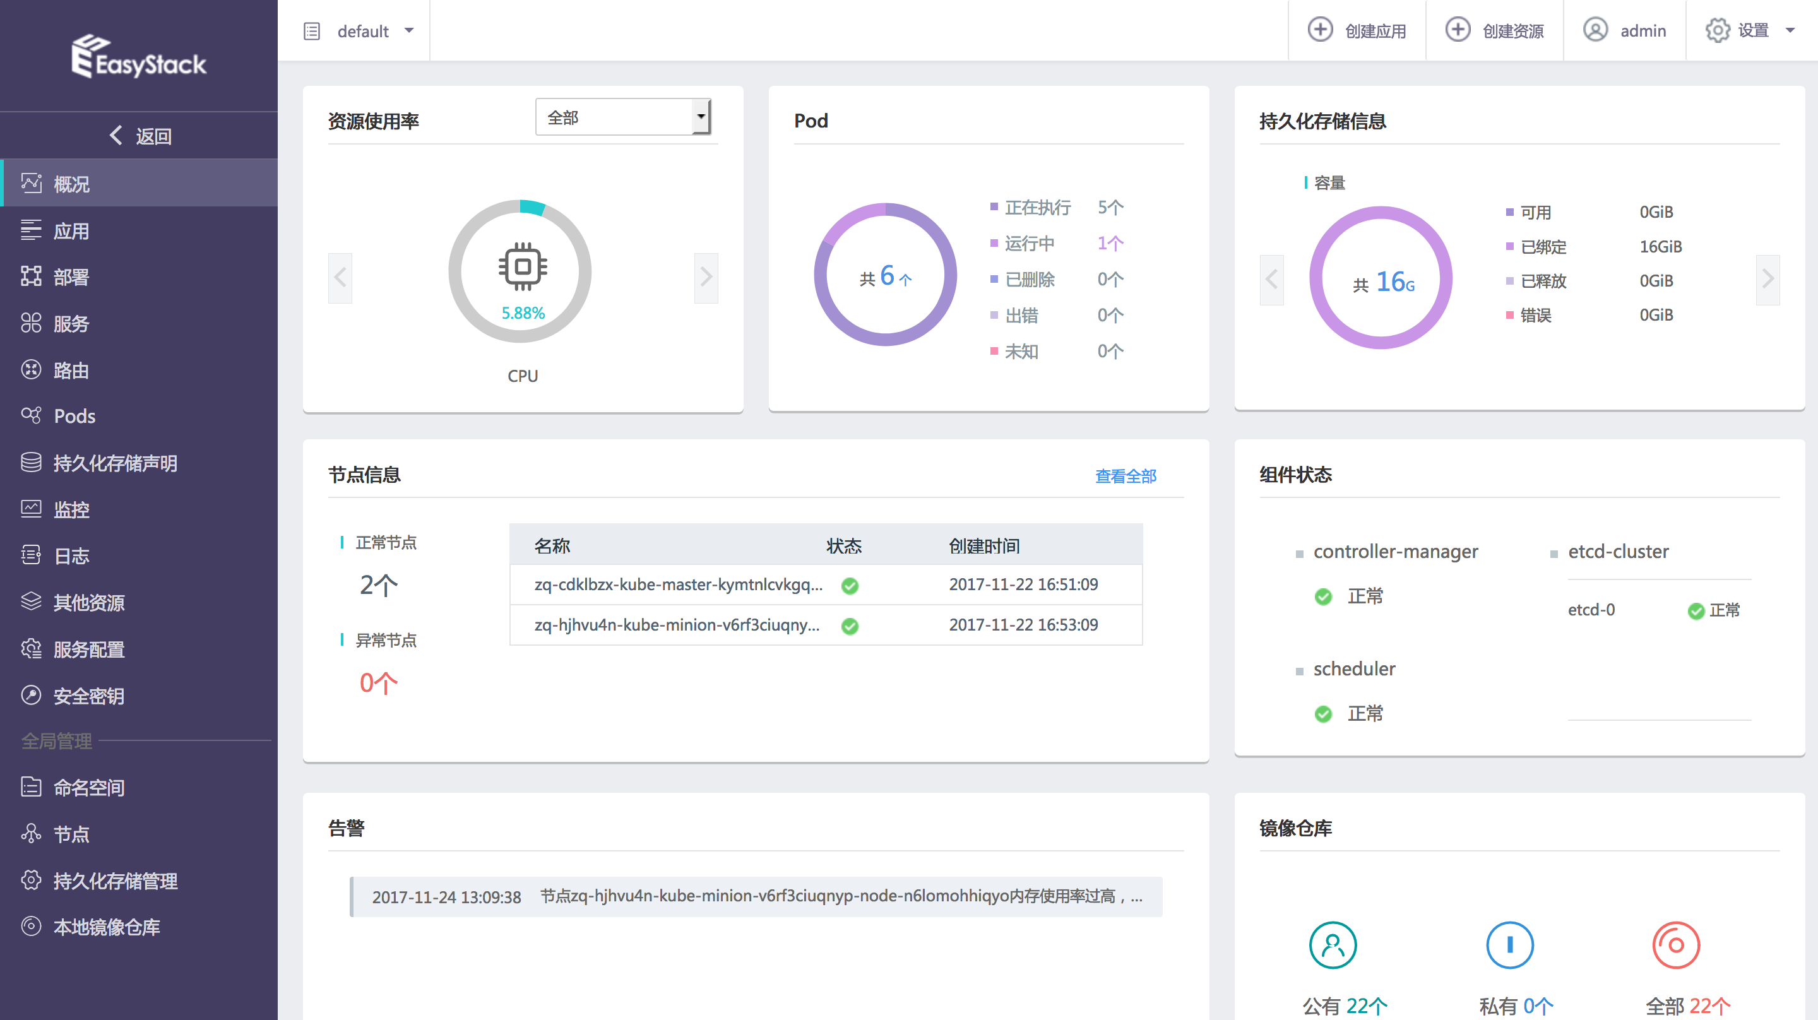Image resolution: width=1818 pixels, height=1020 pixels.
Task: Click the 公有 public registry icon
Action: click(x=1333, y=944)
